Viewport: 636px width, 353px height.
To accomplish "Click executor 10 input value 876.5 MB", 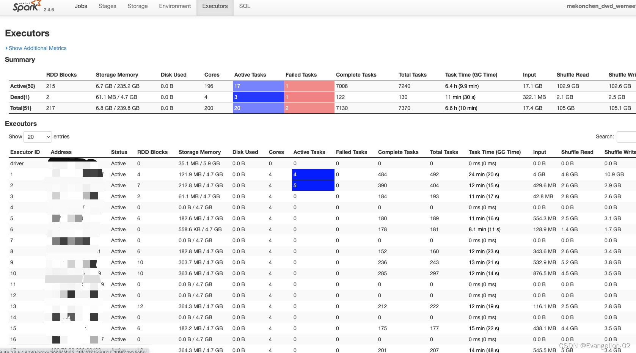I will [x=545, y=273].
